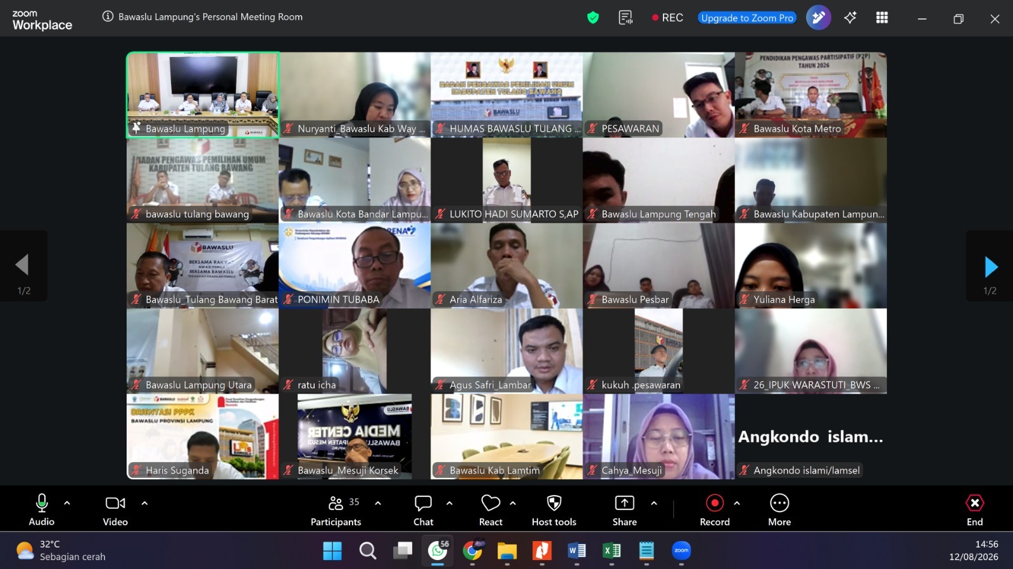The width and height of the screenshot is (1013, 569).
Task: Open Google Chrome from the taskbar
Action: (472, 551)
